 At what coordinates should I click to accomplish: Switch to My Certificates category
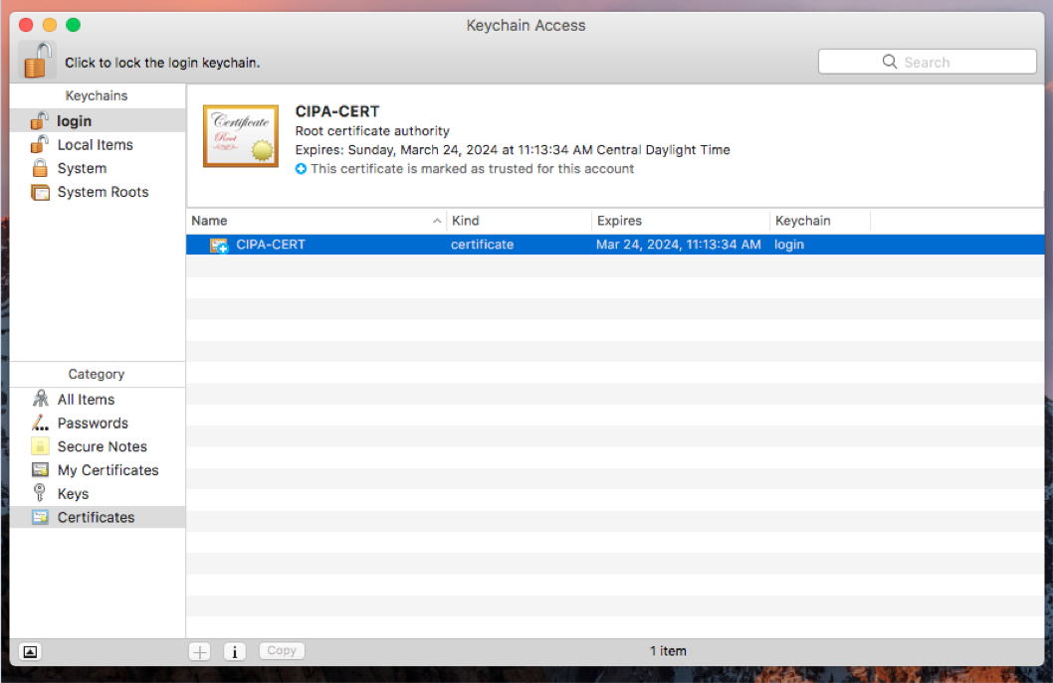[107, 470]
